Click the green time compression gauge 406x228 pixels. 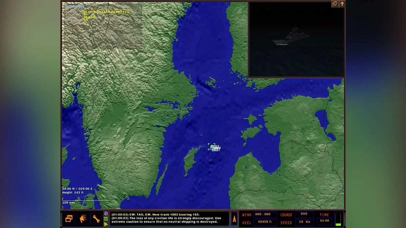click(x=338, y=219)
